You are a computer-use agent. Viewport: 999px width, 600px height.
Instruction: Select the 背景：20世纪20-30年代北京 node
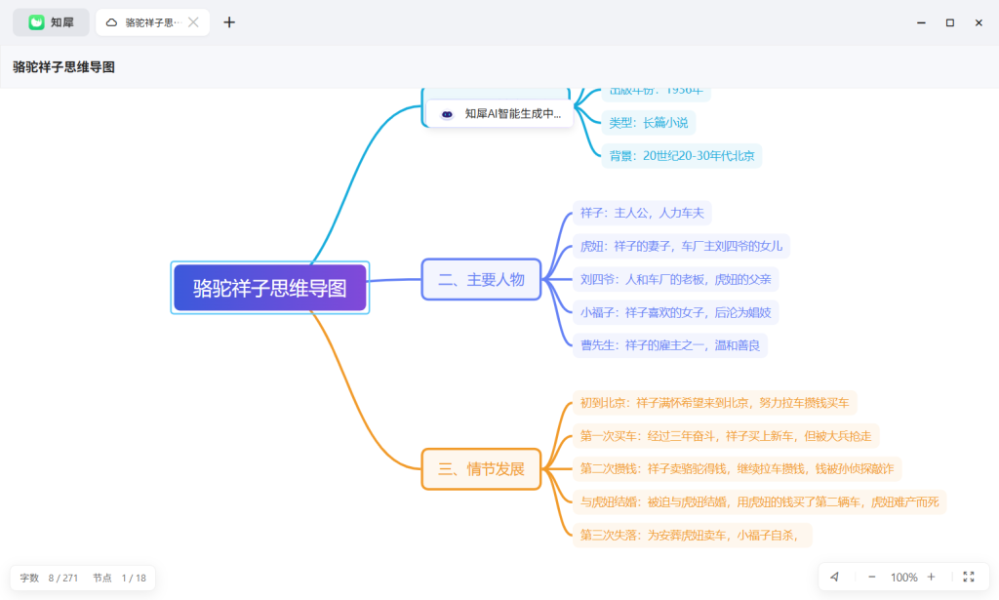point(682,155)
